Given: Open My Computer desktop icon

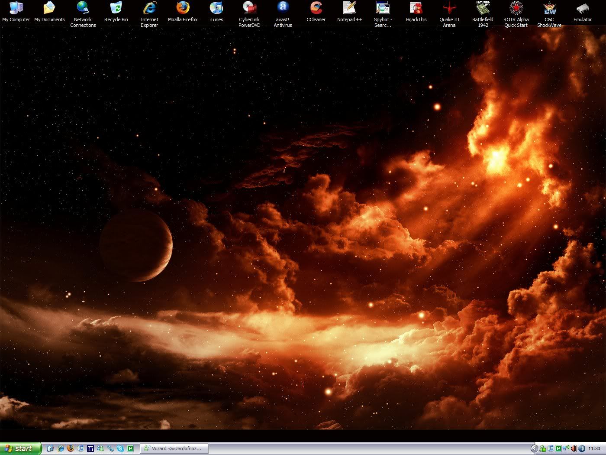Looking at the screenshot, I should [x=16, y=12].
